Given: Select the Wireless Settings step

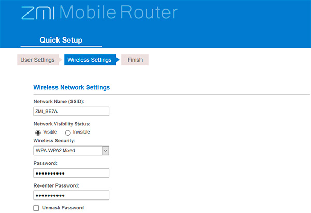Looking at the screenshot, I should click(89, 60).
